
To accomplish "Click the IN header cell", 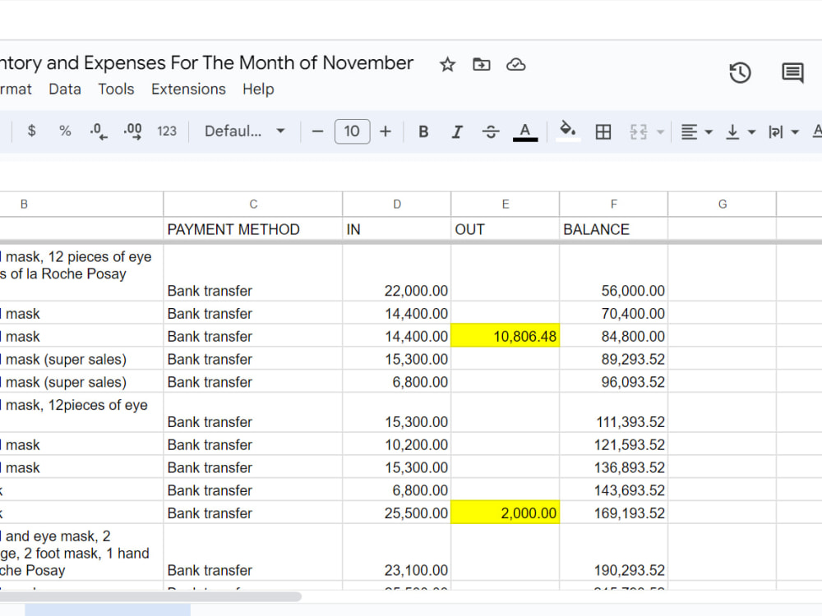I will (397, 229).
